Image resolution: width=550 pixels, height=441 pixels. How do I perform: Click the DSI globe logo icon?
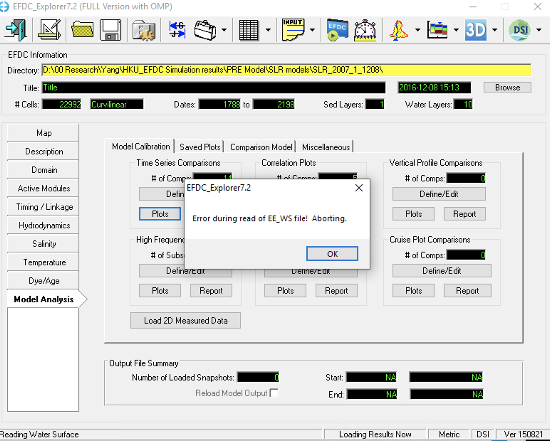click(520, 30)
